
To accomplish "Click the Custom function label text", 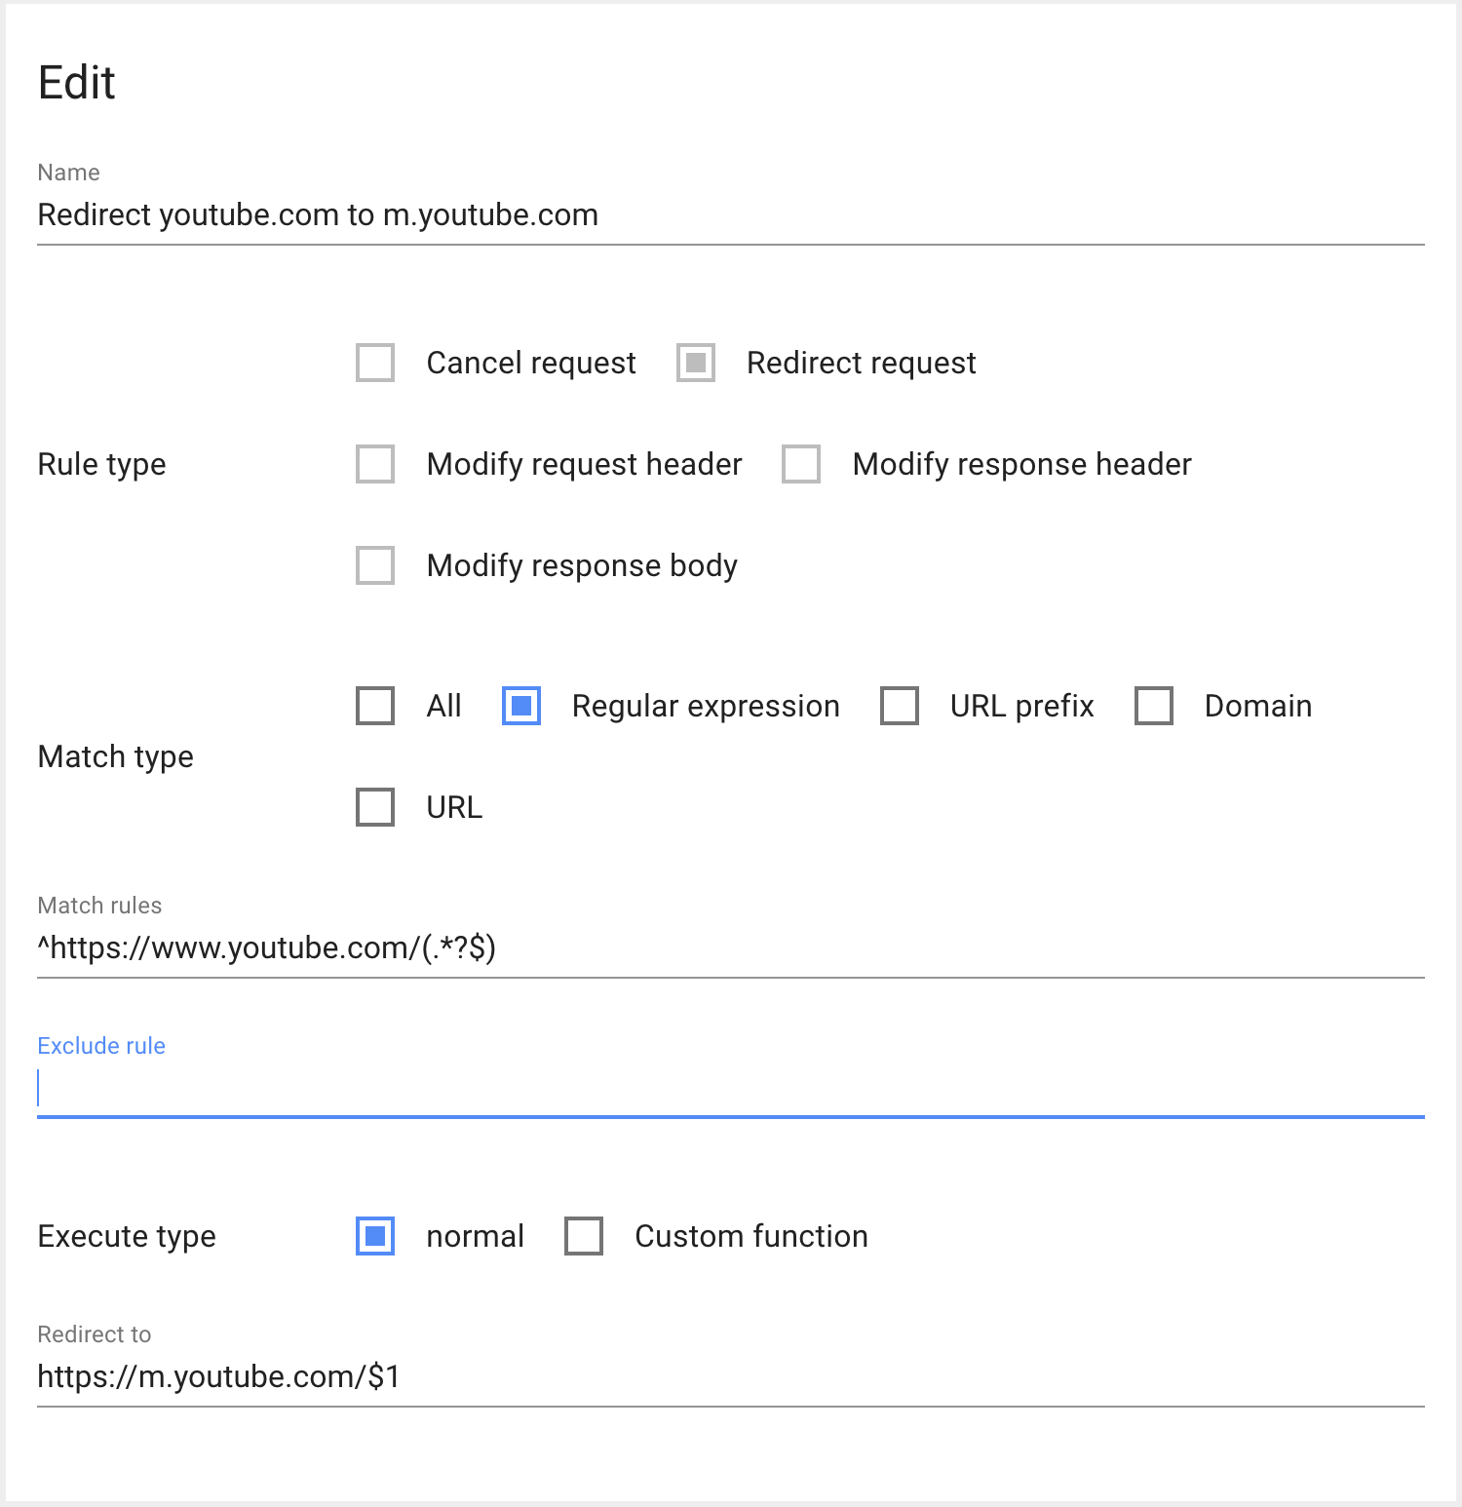I will pos(750,1236).
